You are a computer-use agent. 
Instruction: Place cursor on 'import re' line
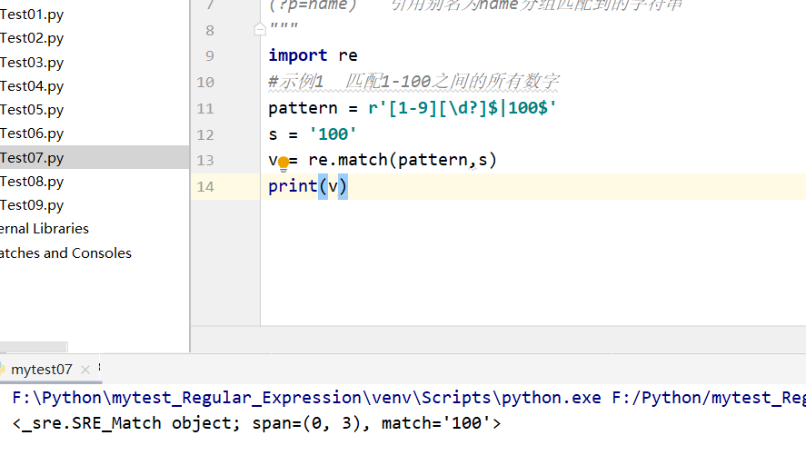(313, 55)
